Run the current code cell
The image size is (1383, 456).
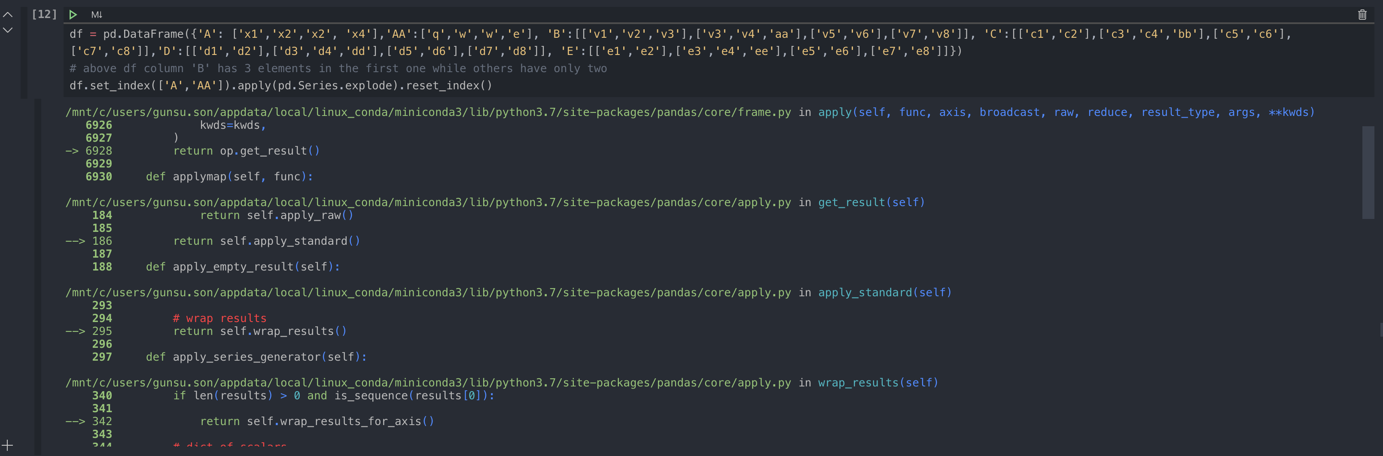(73, 15)
